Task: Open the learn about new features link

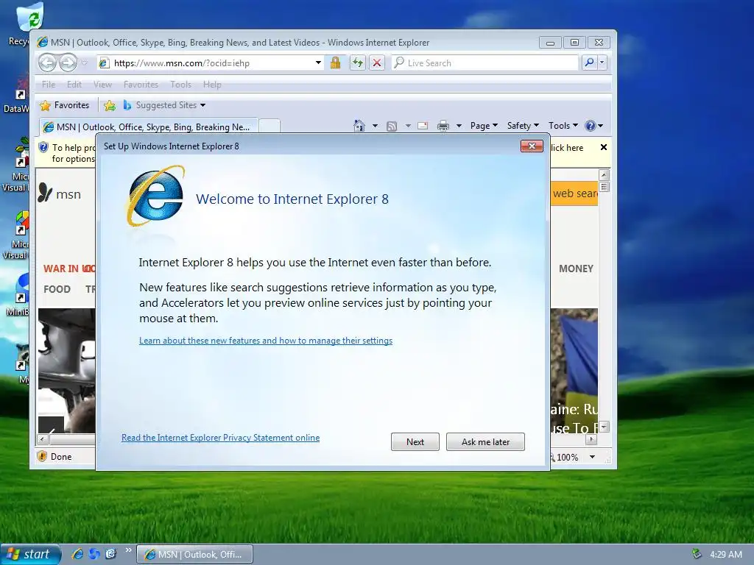Action: click(x=265, y=341)
